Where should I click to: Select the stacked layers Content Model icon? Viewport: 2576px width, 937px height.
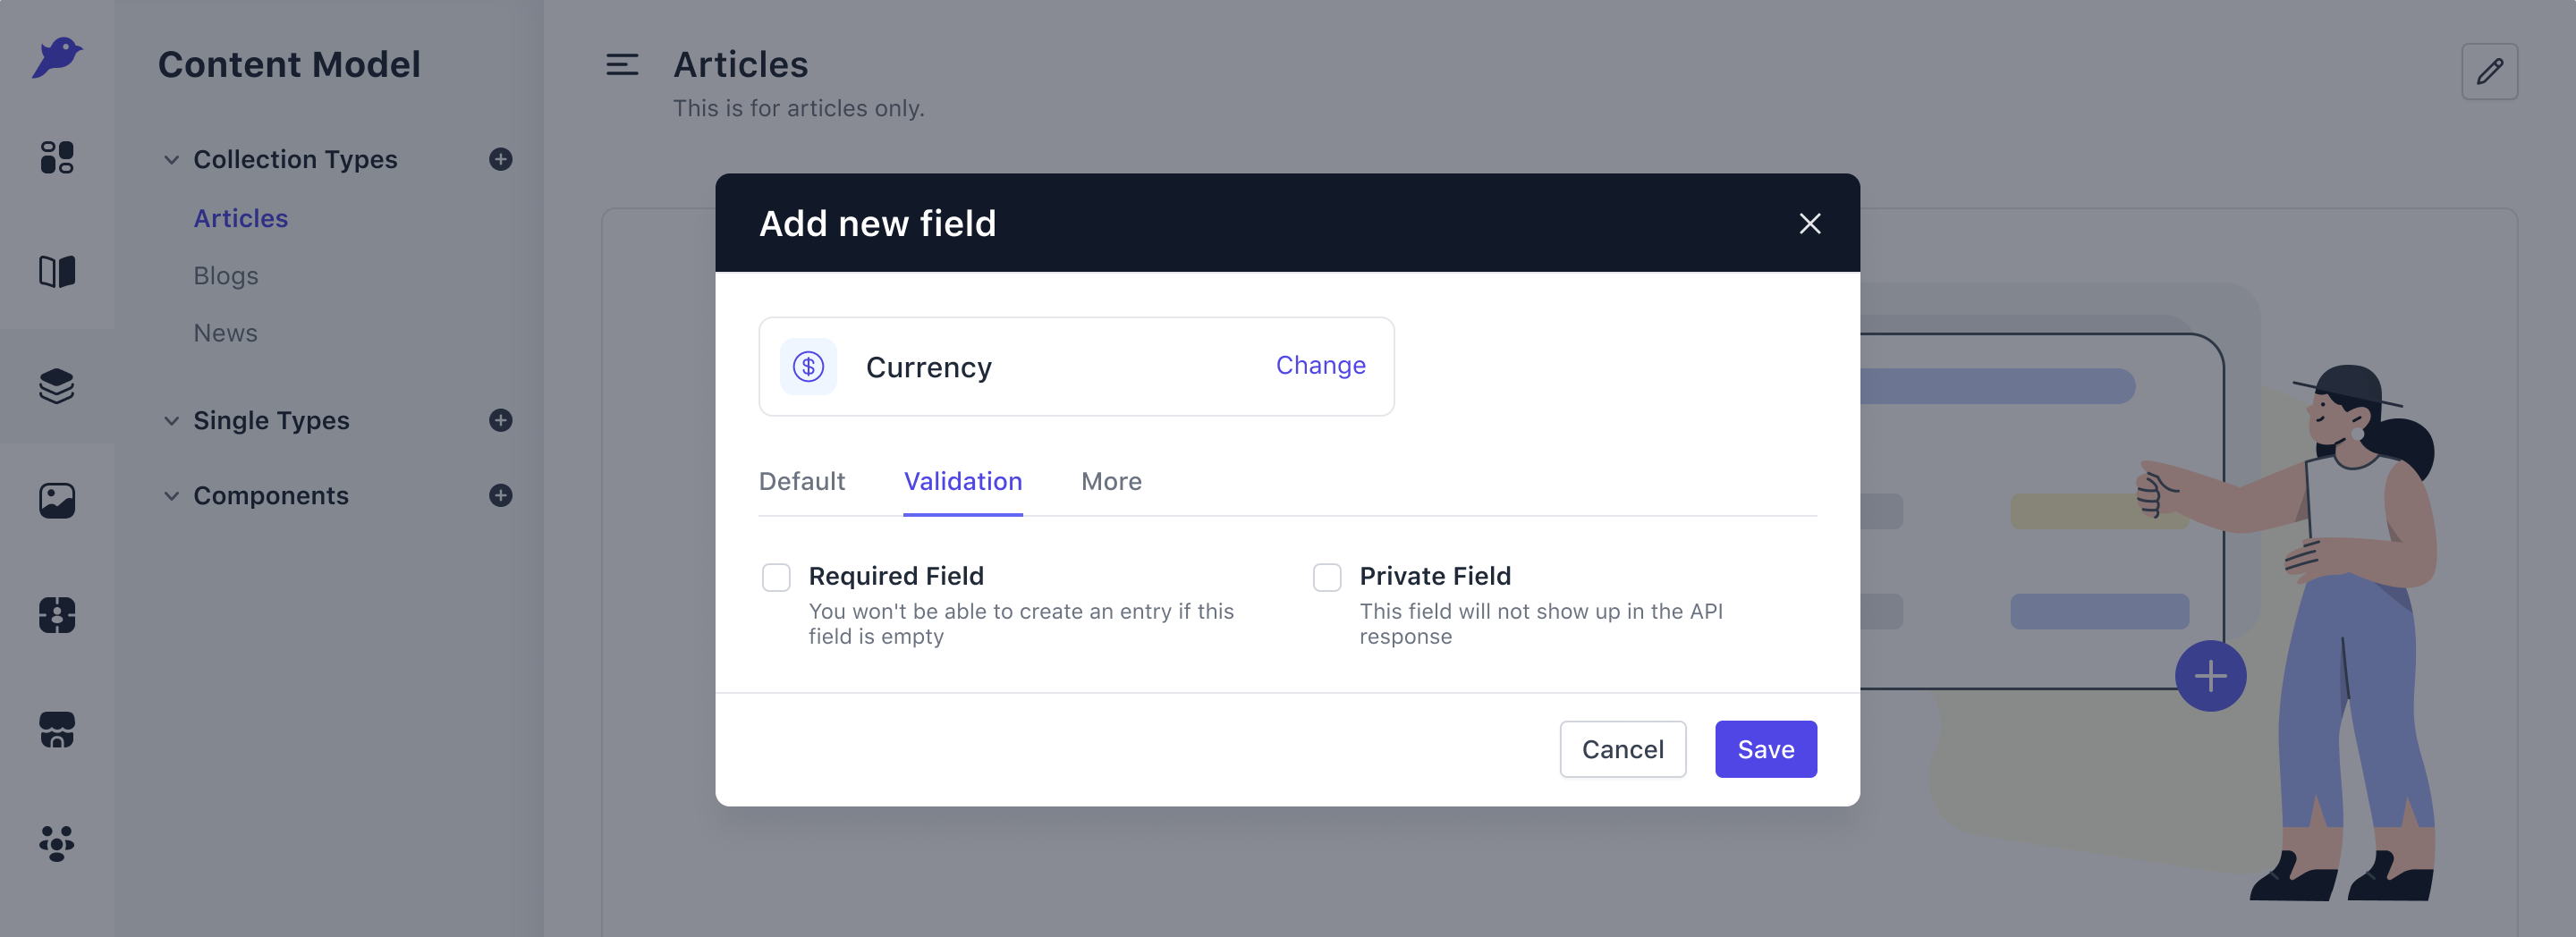57,386
